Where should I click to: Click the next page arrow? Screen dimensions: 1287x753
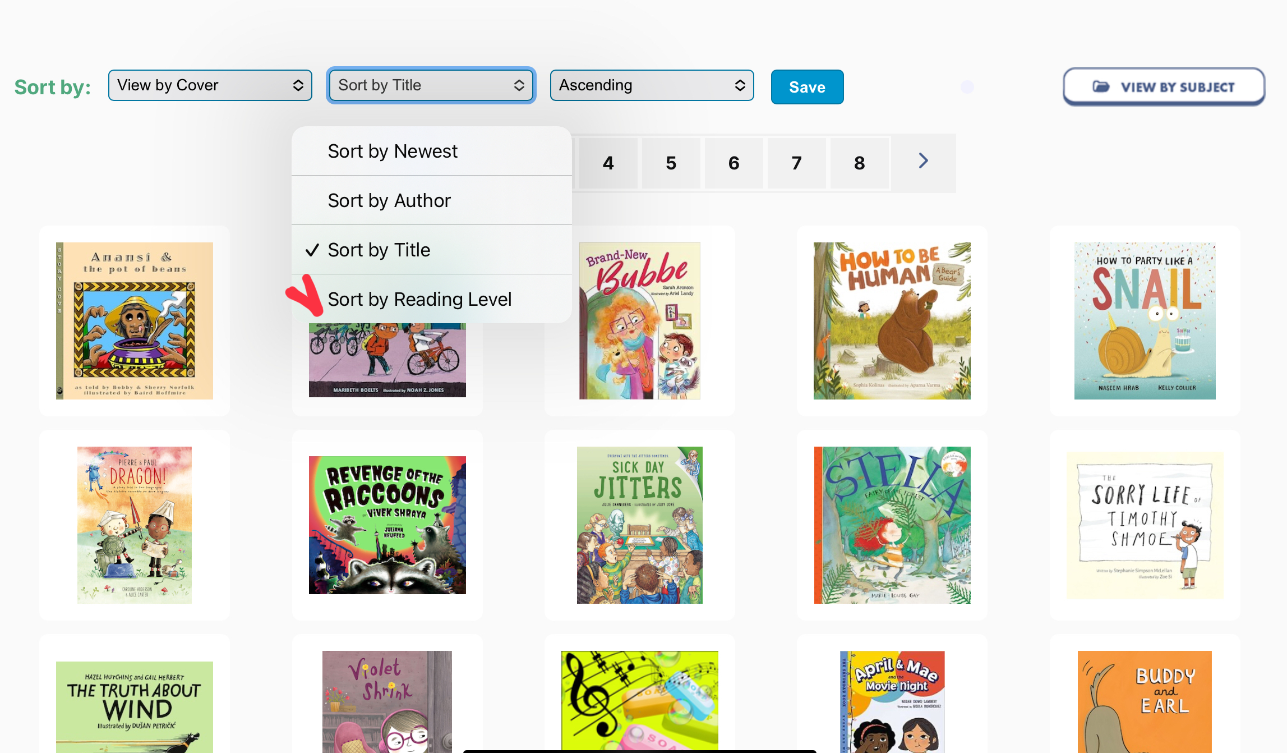coord(924,162)
